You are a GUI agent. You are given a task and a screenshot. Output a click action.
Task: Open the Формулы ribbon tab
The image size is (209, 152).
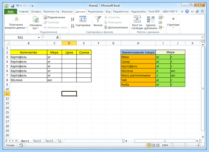click(x=67, y=12)
